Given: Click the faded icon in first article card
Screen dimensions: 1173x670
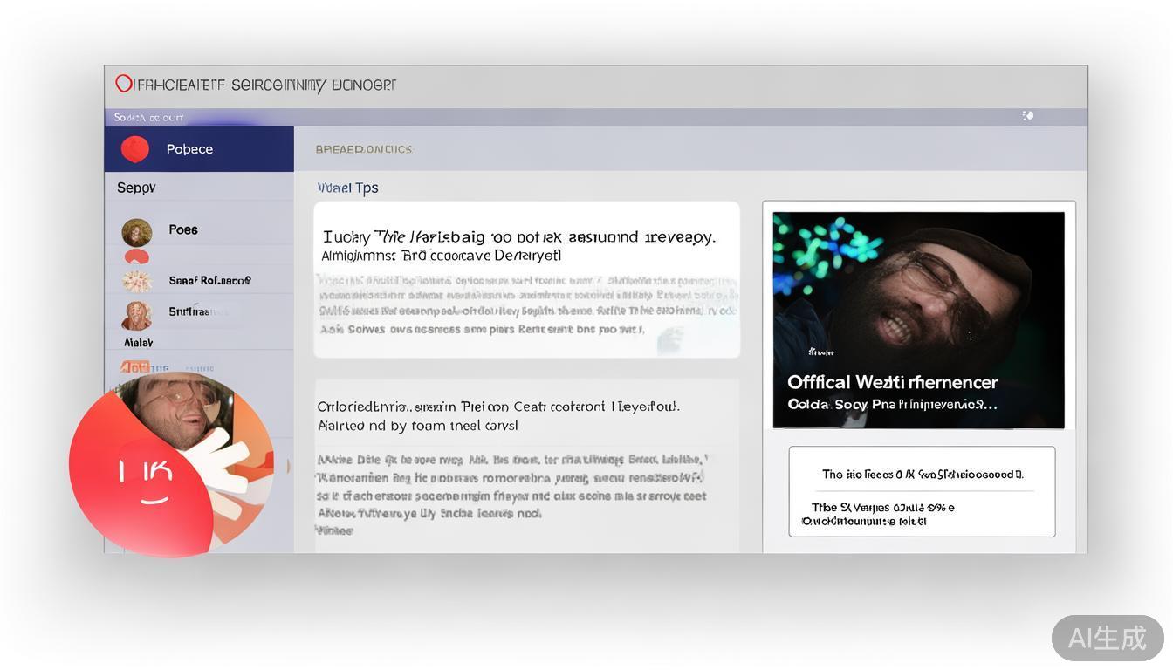Looking at the screenshot, I should click(670, 340).
